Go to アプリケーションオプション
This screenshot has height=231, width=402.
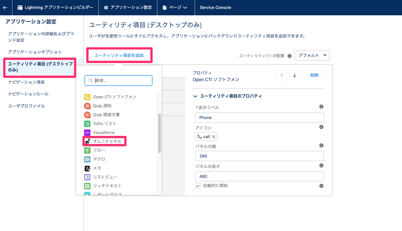[x=35, y=52]
